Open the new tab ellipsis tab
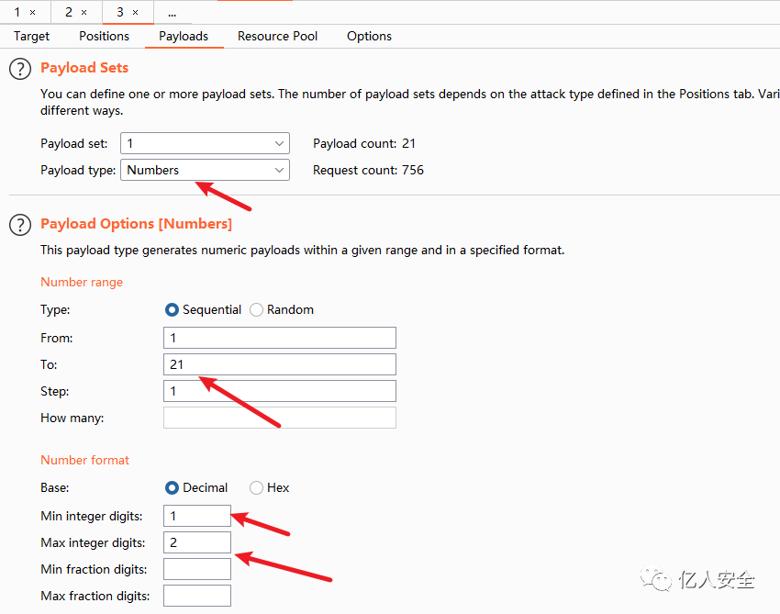 pyautogui.click(x=173, y=13)
